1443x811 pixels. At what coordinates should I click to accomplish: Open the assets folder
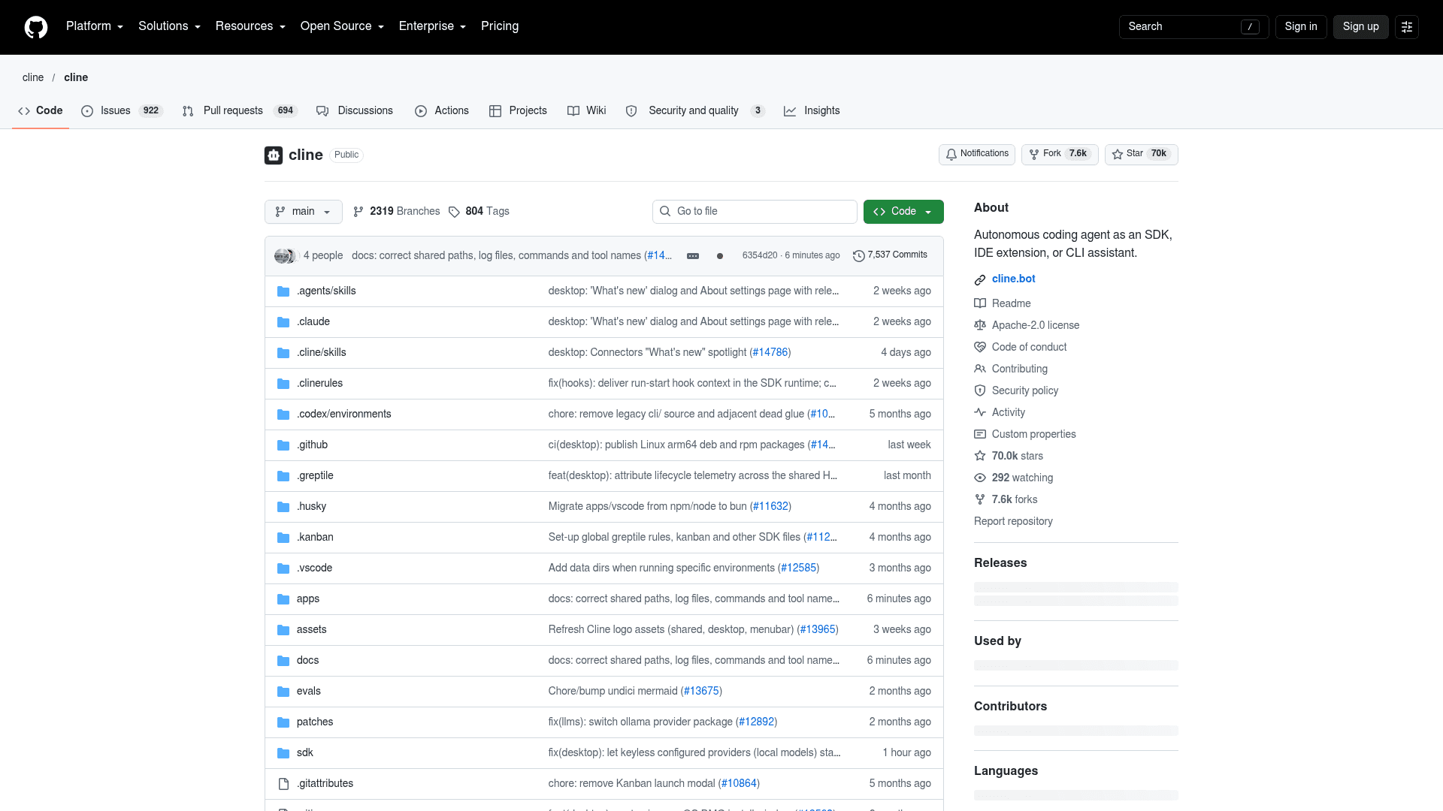click(312, 630)
